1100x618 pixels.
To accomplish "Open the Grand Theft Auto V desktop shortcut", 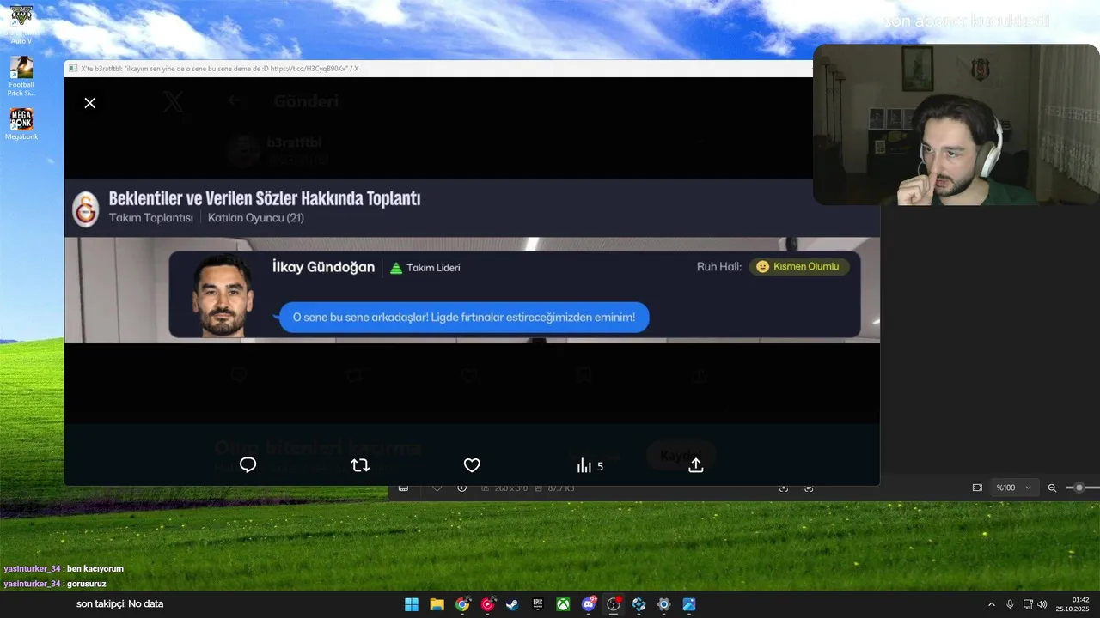I will [21, 24].
